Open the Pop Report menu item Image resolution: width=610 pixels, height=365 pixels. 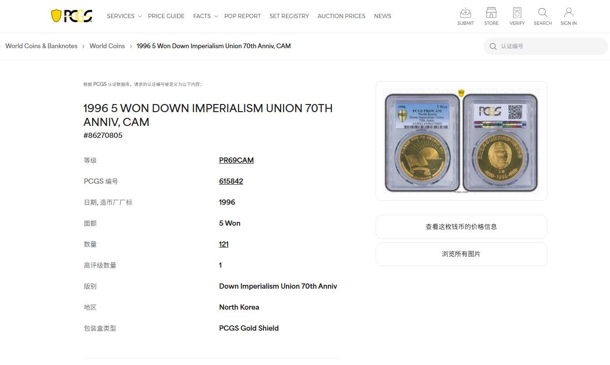tap(242, 16)
